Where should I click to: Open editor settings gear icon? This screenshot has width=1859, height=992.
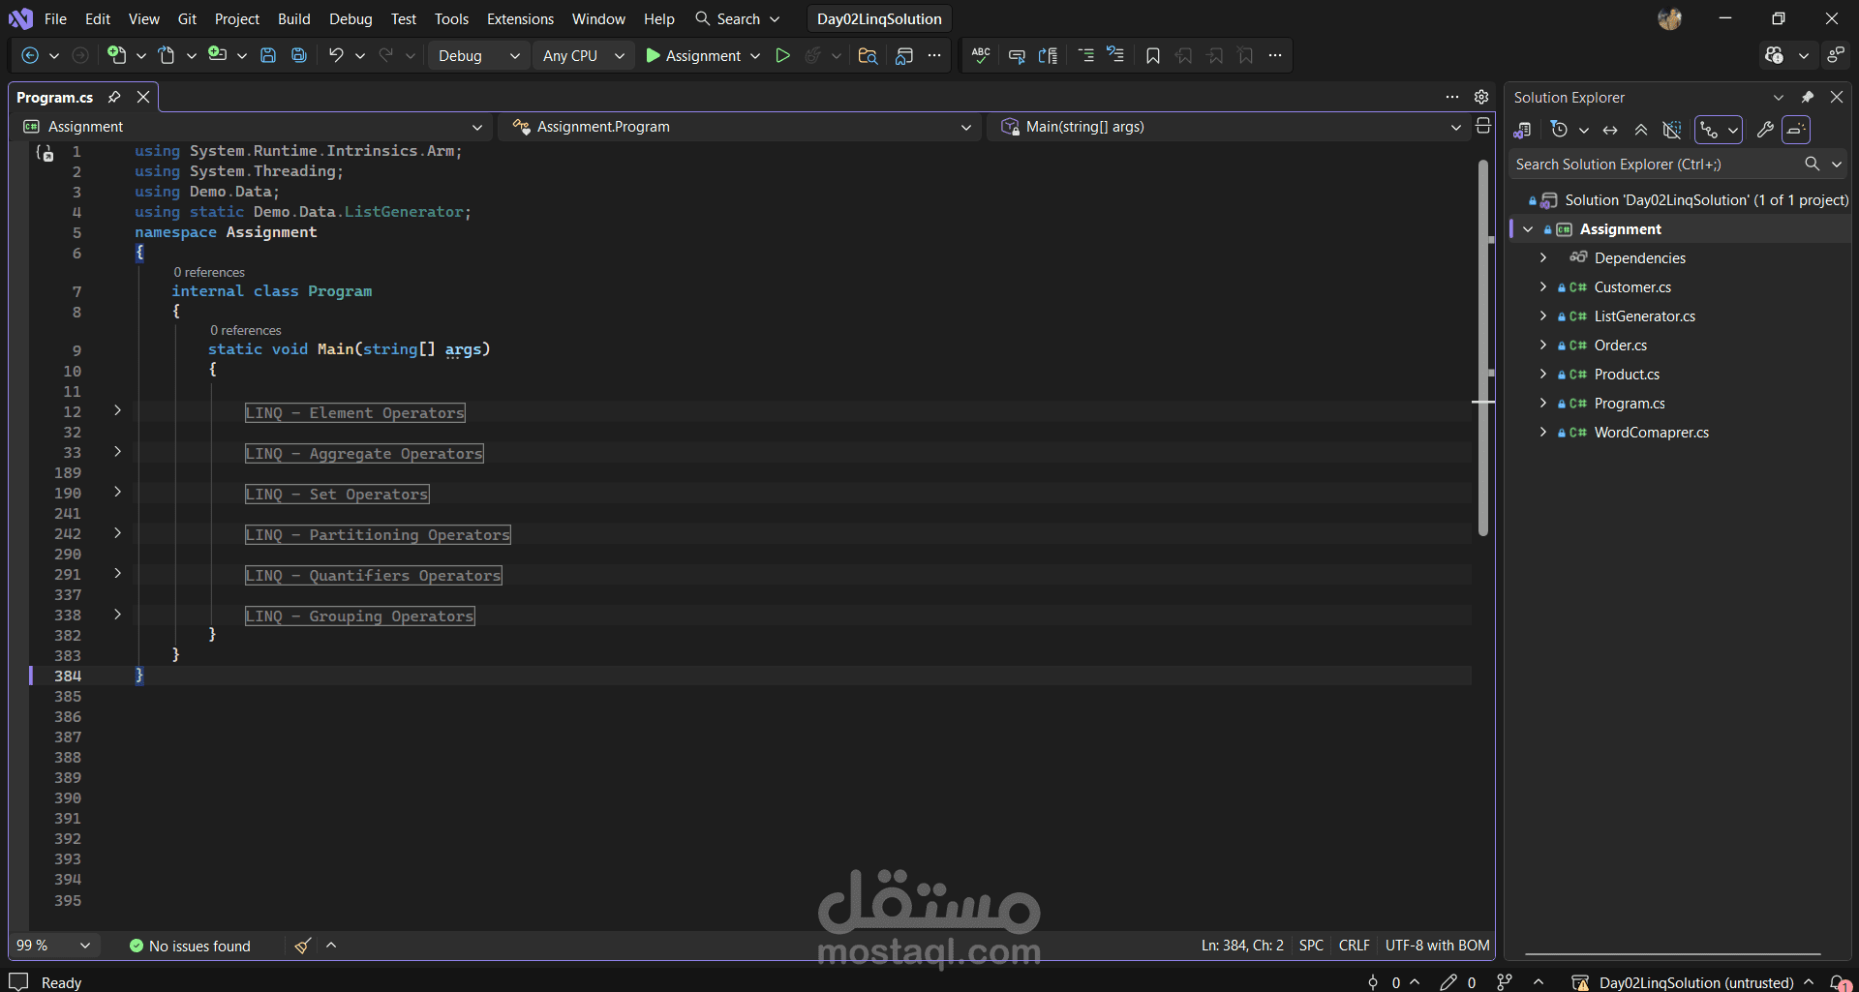tap(1481, 97)
